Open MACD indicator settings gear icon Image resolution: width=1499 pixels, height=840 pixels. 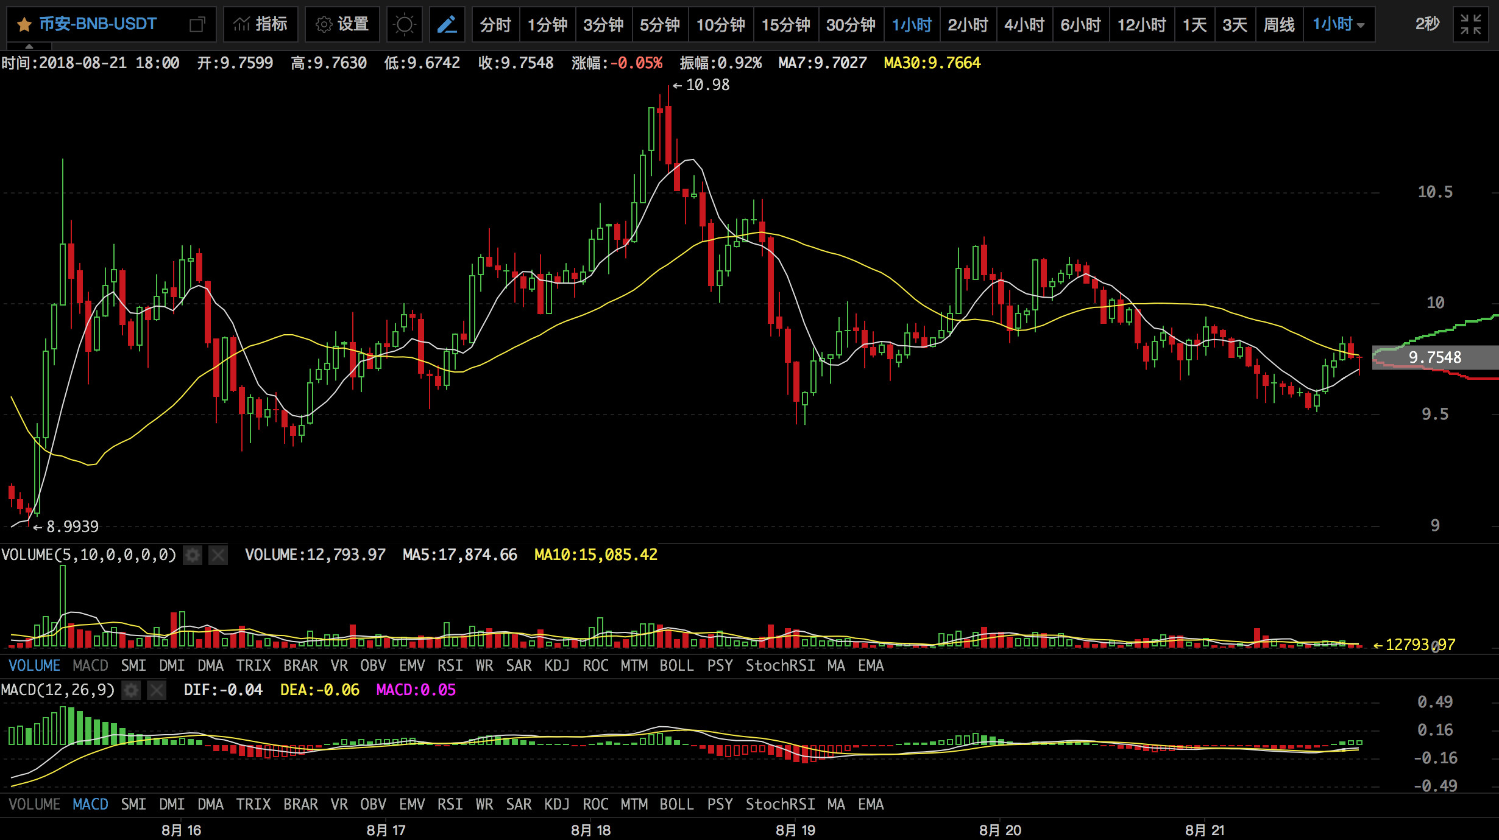click(x=131, y=690)
